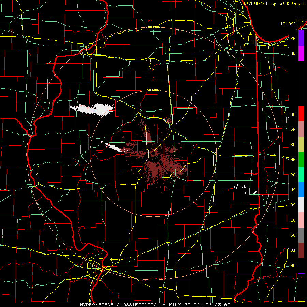Click the UK magenta legend swatch
307x307 pixels.
click(301, 54)
